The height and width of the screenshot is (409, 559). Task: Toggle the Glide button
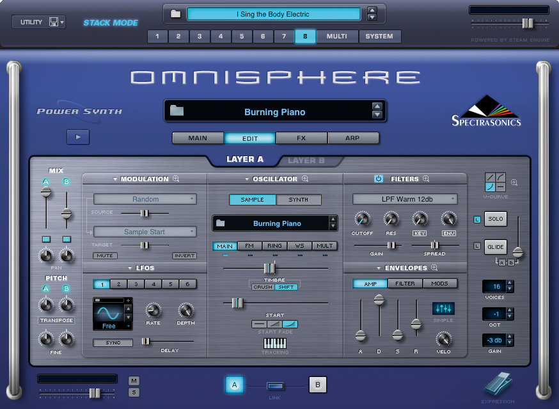496,246
